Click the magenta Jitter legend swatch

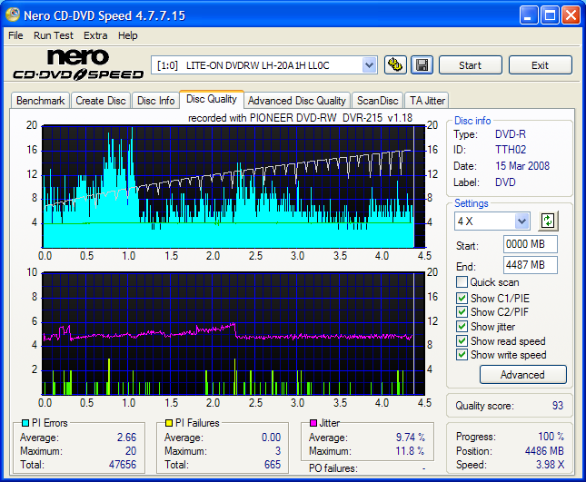click(313, 423)
